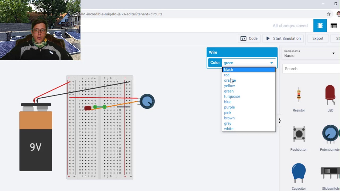Viewport: 340px width, 191px height.
Task: Open the Code editor button
Action: [249, 38]
